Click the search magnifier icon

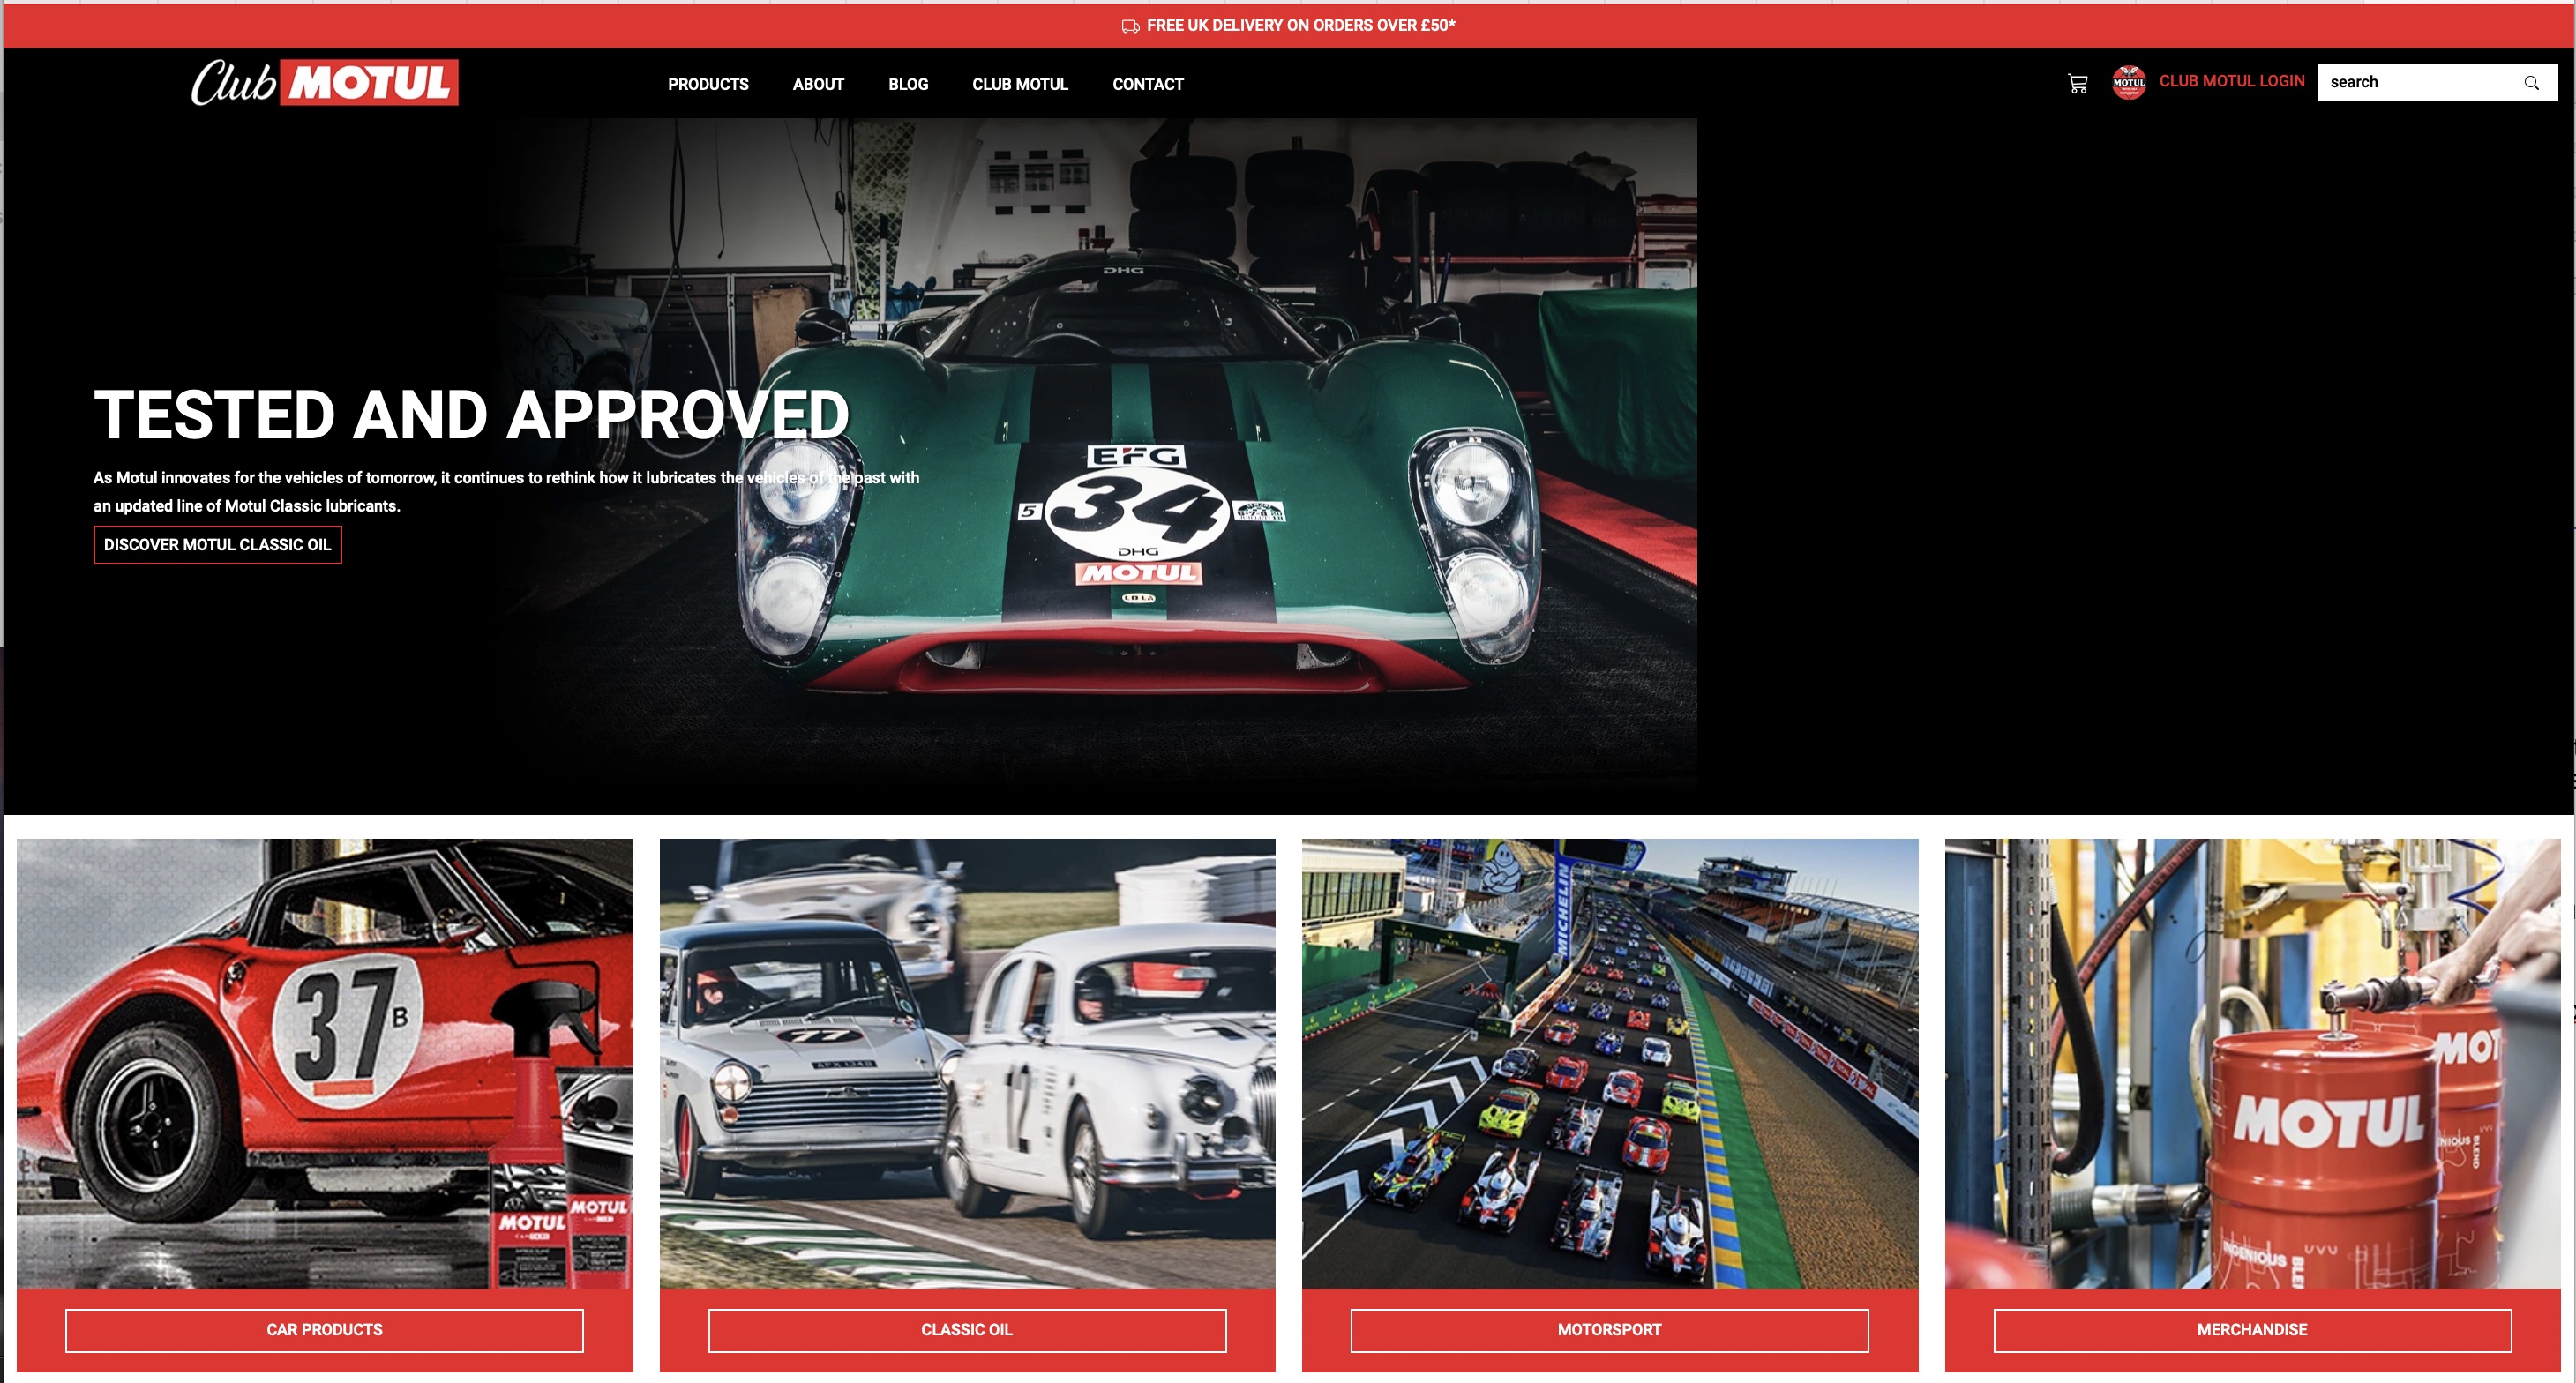click(x=2531, y=83)
